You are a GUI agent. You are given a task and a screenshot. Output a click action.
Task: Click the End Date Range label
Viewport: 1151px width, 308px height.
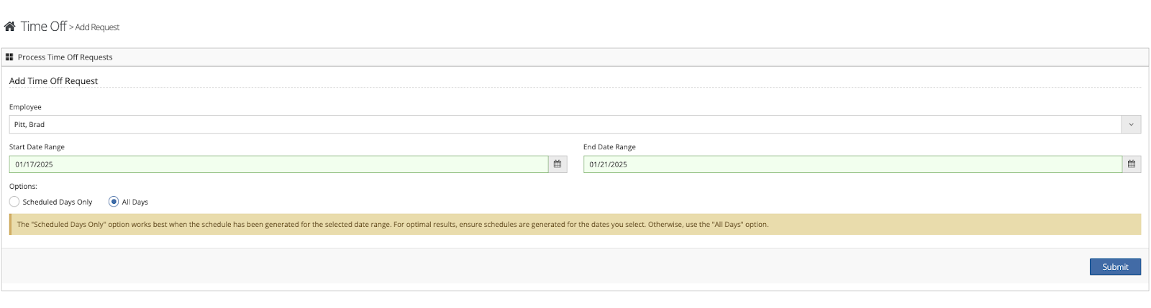(609, 147)
